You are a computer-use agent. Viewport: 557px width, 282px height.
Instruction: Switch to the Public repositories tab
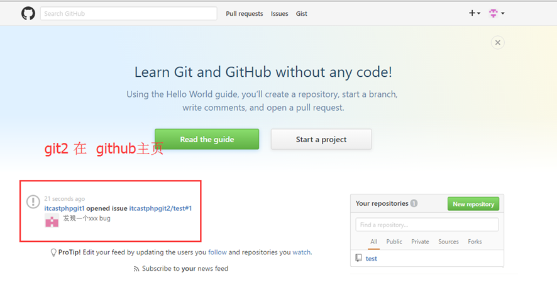(394, 242)
